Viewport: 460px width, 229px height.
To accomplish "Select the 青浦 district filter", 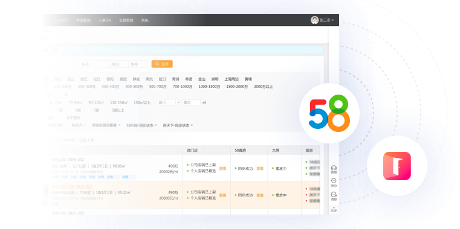I will [x=175, y=79].
